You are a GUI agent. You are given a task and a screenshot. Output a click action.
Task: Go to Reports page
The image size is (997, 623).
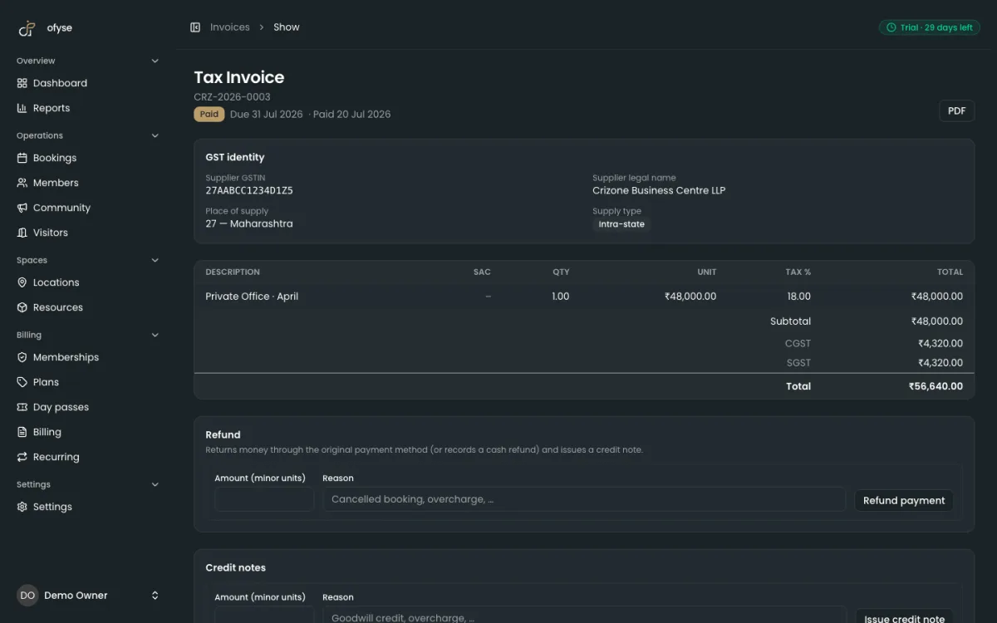(x=87, y=108)
